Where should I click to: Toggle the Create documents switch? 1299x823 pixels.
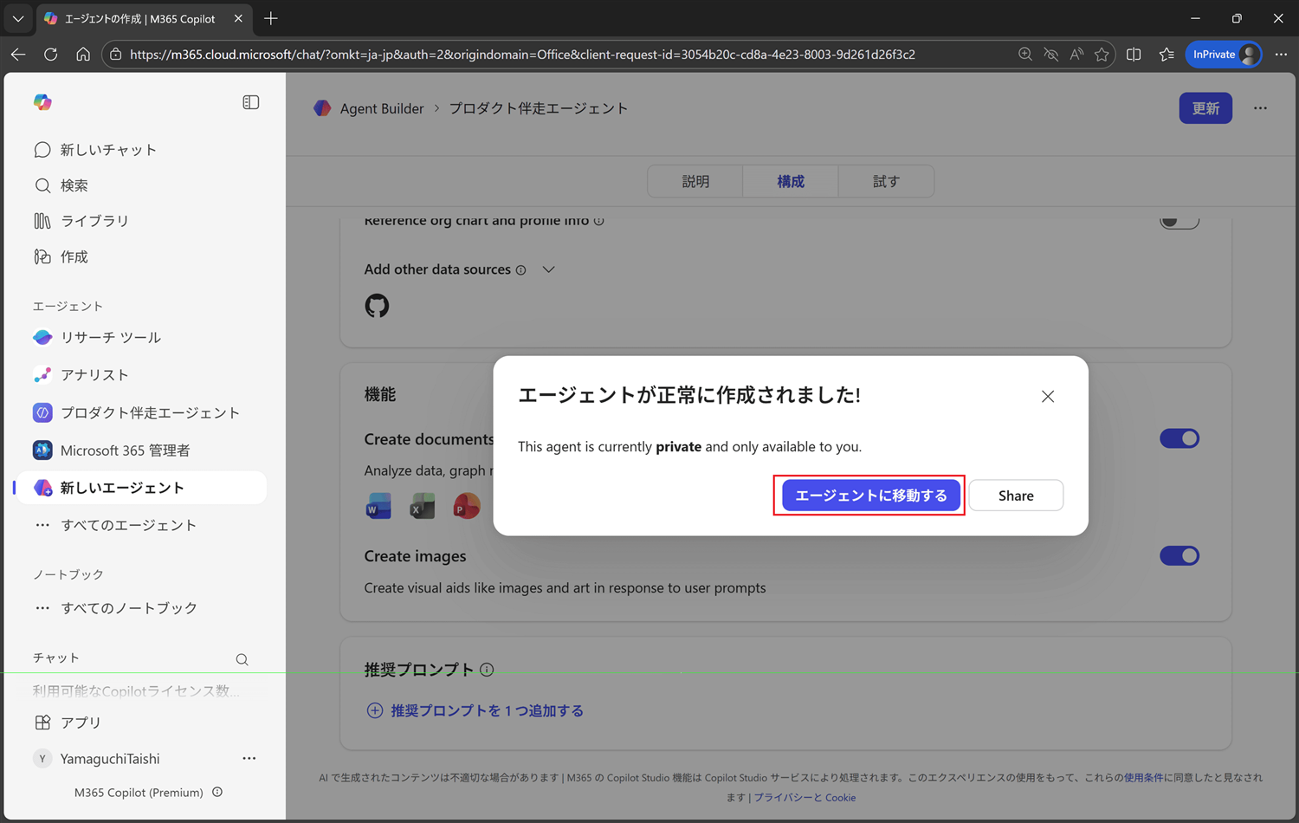1179,438
